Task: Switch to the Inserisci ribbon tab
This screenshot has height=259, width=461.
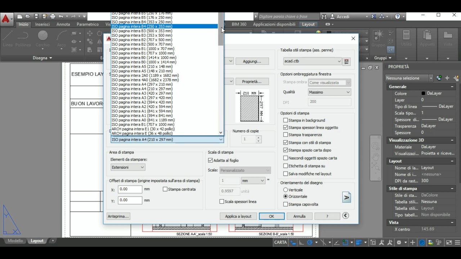Action: pyautogui.click(x=42, y=24)
